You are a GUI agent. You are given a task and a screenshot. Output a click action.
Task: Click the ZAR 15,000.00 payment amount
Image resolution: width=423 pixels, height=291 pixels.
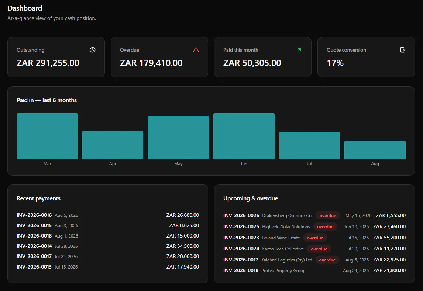tap(183, 236)
